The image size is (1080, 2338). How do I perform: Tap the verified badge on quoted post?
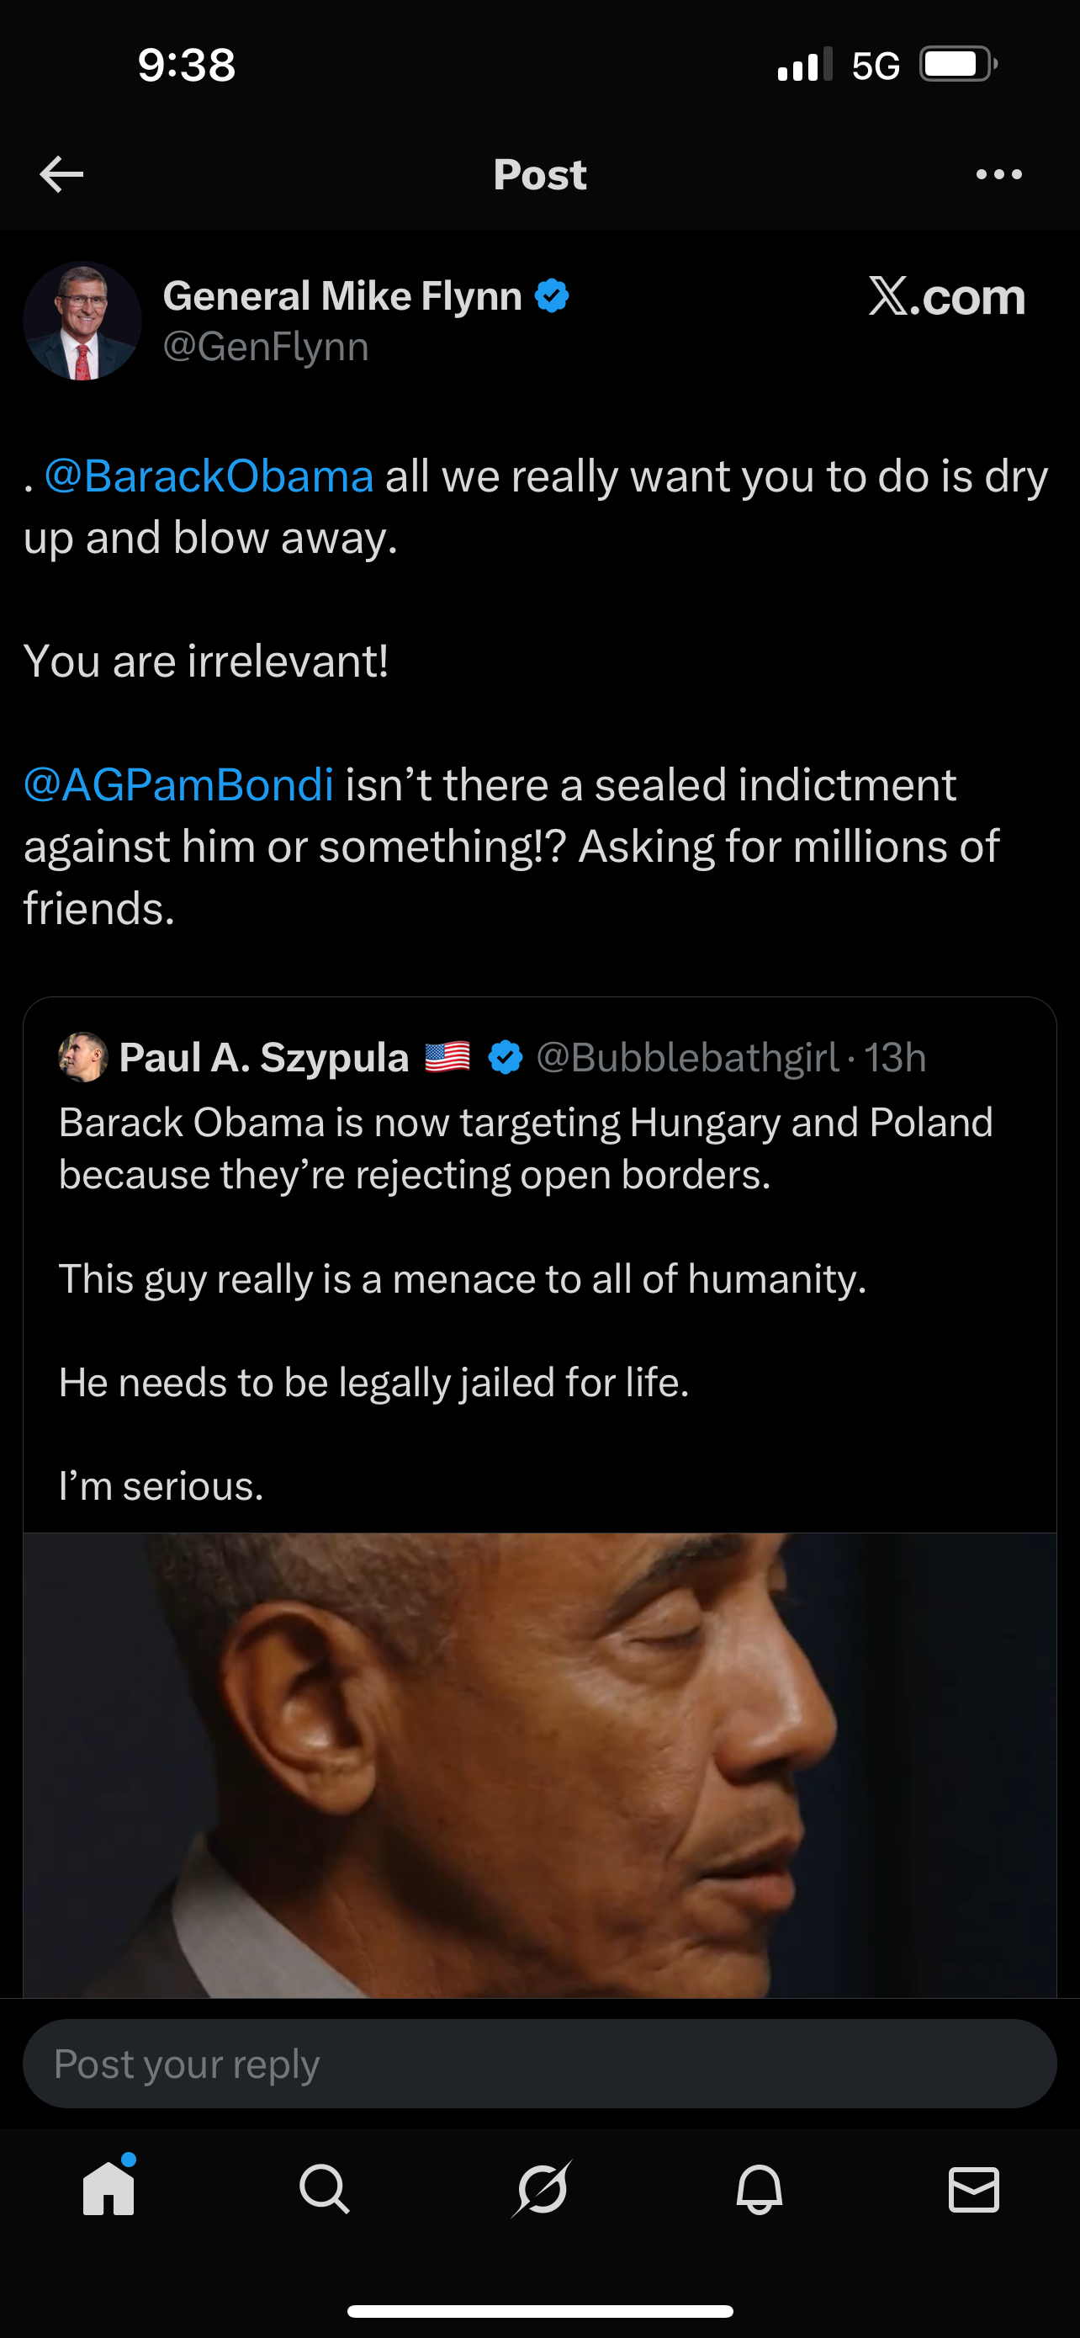pos(505,1057)
